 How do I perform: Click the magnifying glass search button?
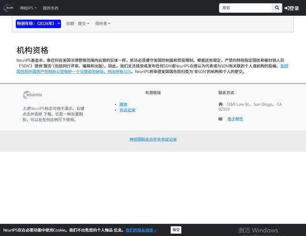[277, 8]
